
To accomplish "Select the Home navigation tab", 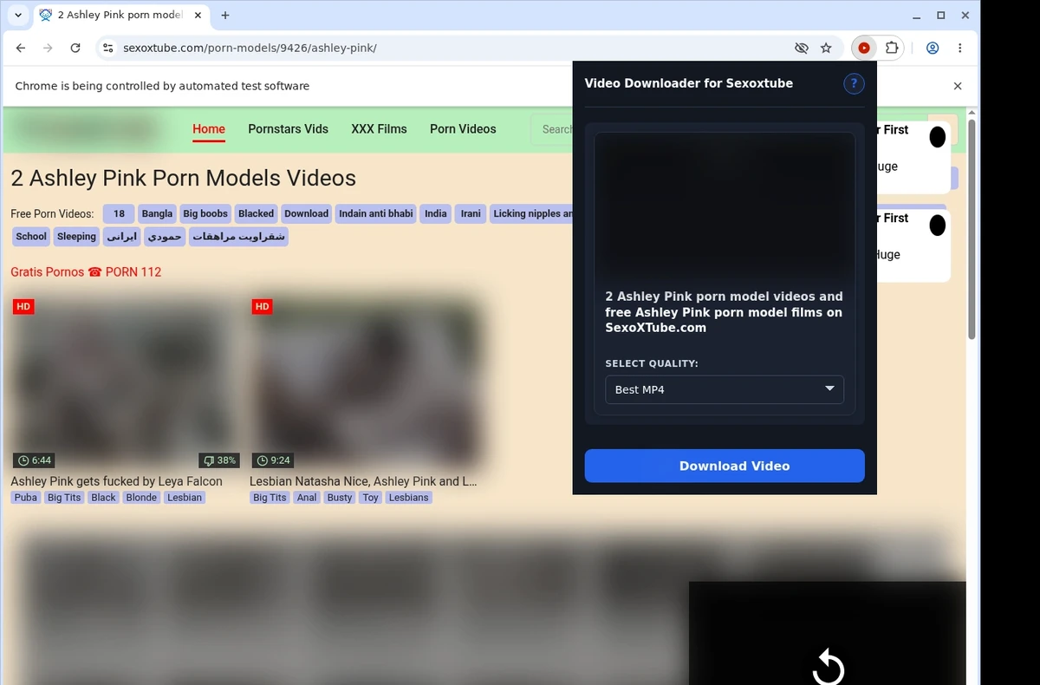I will pyautogui.click(x=209, y=129).
